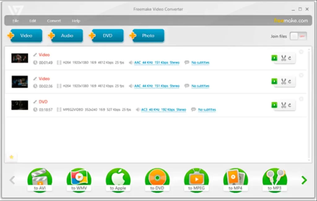Image resolution: width=317 pixels, height=201 pixels.
Task: Click the yellow star icon at bottom left
Action: 11,157
